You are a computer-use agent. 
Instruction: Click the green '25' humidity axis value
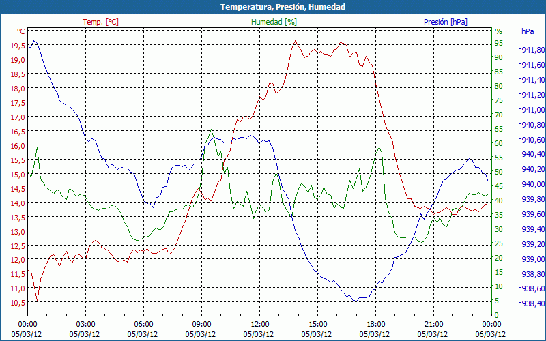pyautogui.click(x=499, y=243)
